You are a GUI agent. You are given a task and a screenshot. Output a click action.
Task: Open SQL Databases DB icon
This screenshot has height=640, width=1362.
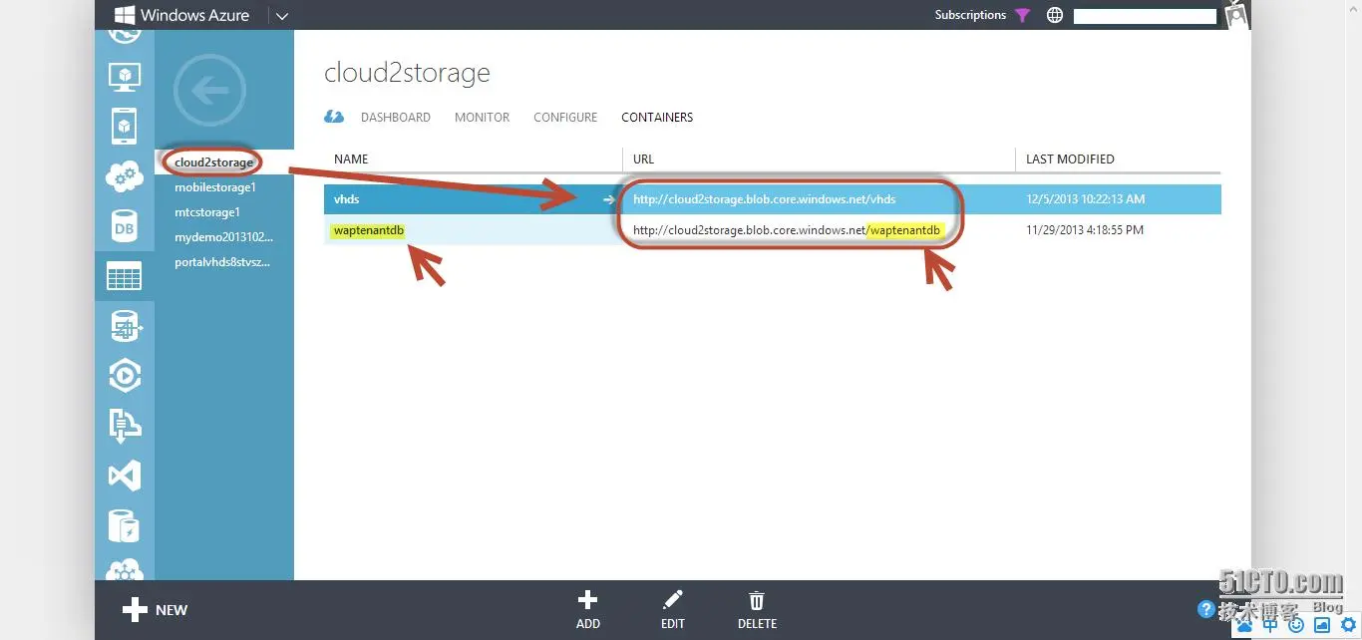coord(125,227)
